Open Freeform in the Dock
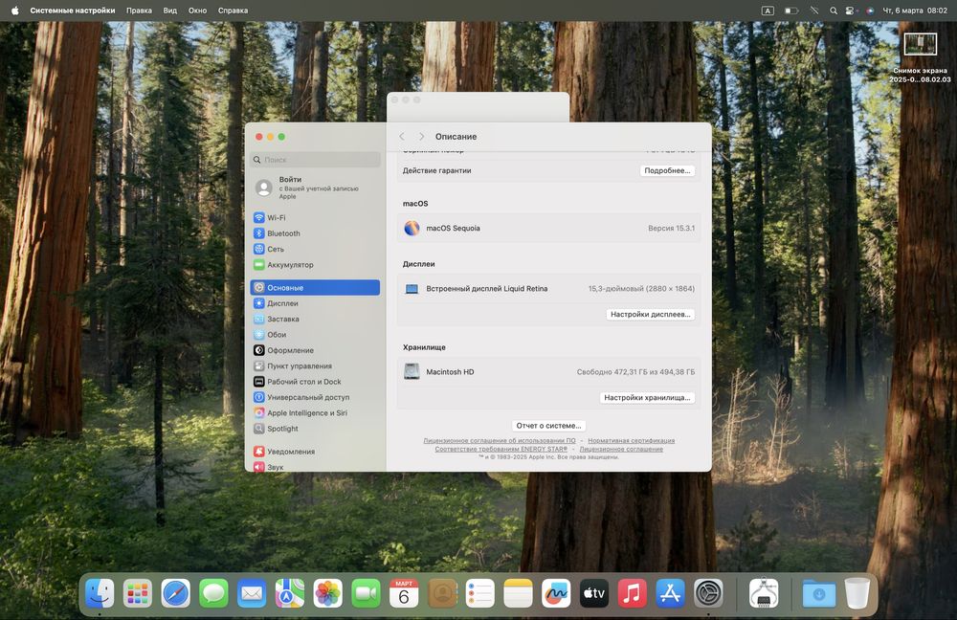Viewport: 957px width, 620px height. tap(556, 593)
